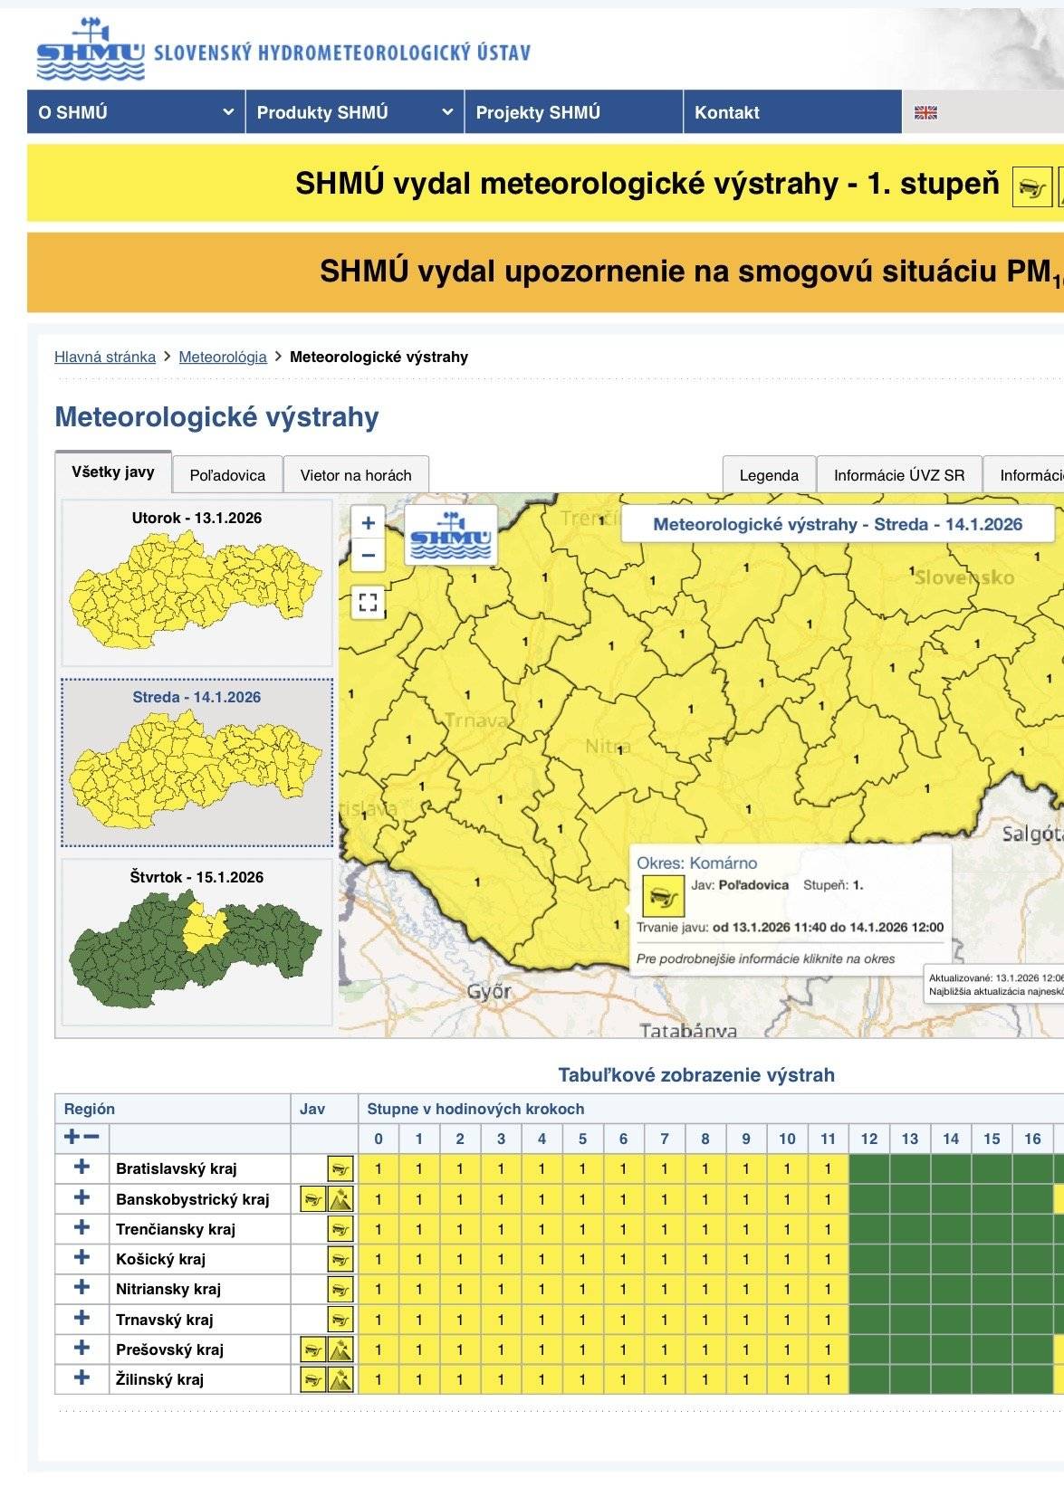Screen dimensions: 1064x1497
Task: Toggle fullscreen map view
Action: point(368,602)
